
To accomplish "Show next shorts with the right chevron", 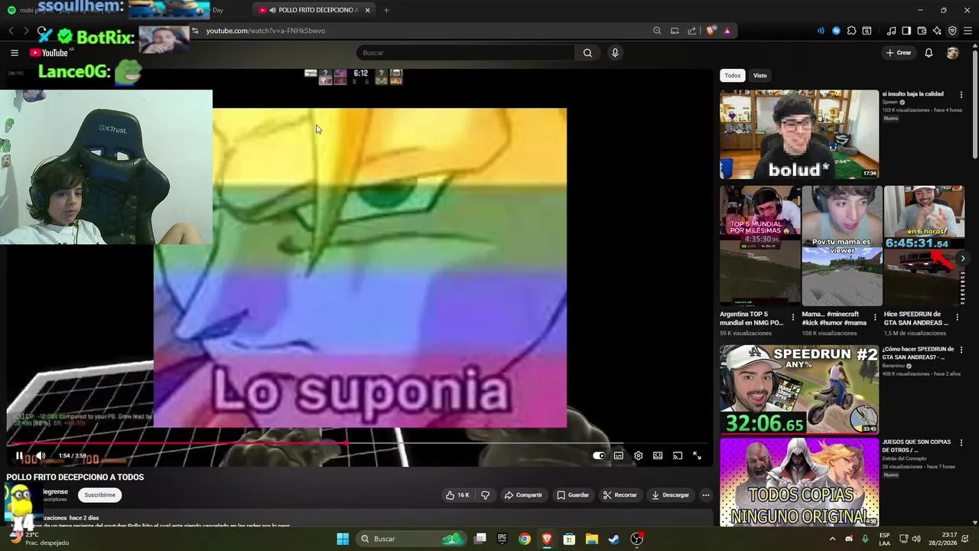I will (963, 259).
